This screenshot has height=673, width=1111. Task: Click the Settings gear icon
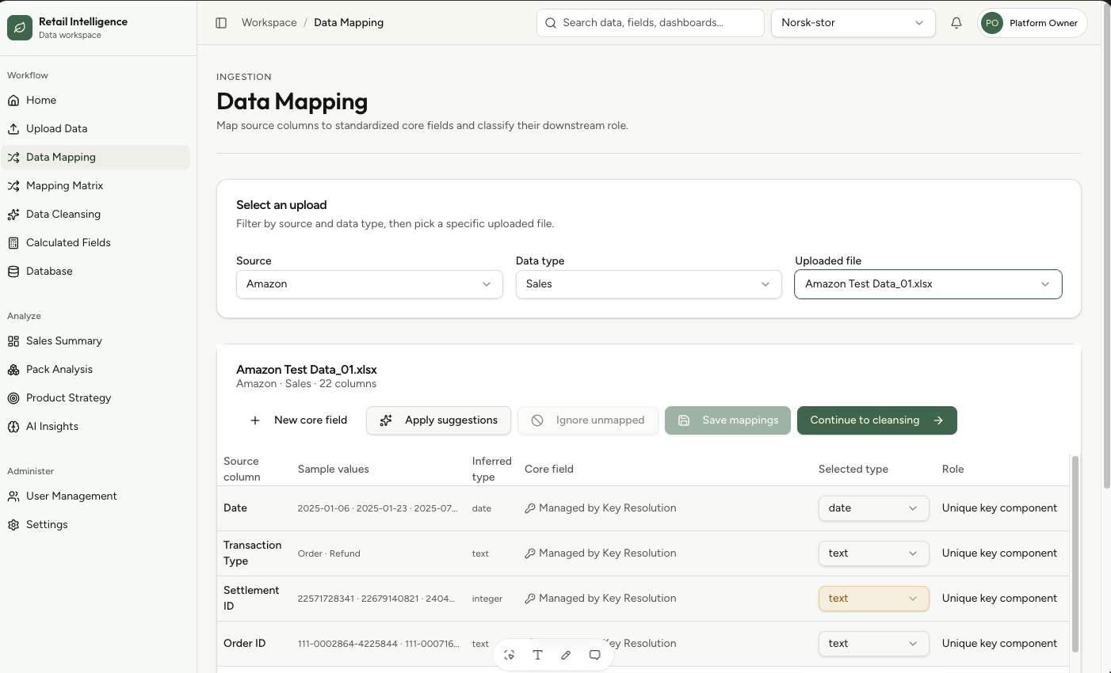click(x=13, y=525)
